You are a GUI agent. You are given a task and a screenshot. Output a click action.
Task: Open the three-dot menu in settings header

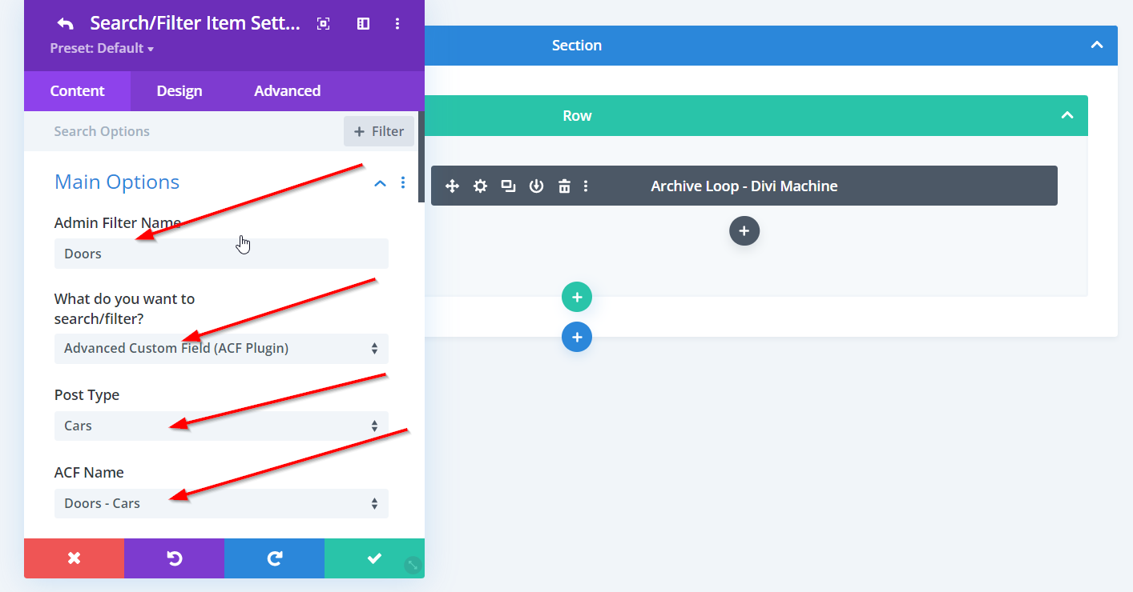pos(397,24)
